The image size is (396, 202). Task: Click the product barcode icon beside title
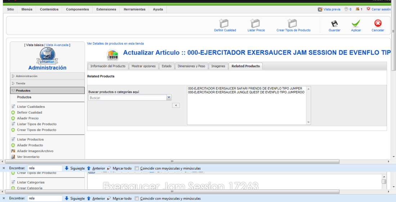112,55
